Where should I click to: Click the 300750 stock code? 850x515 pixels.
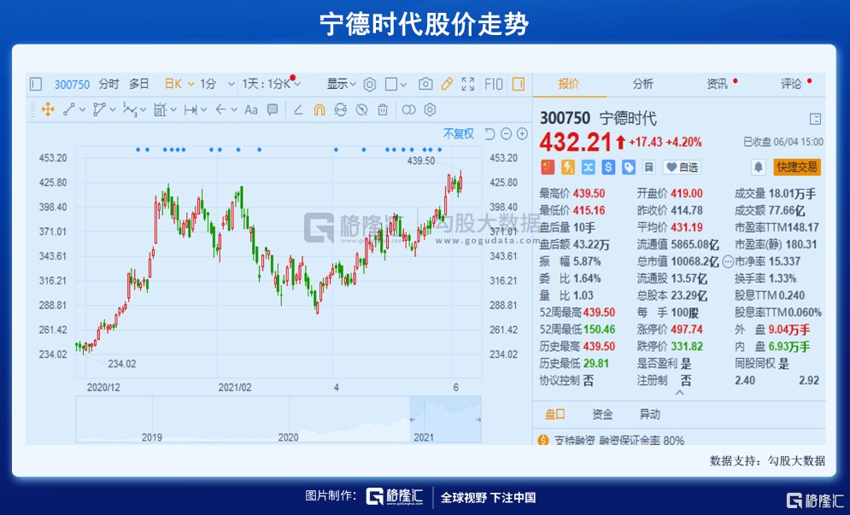tap(72, 85)
